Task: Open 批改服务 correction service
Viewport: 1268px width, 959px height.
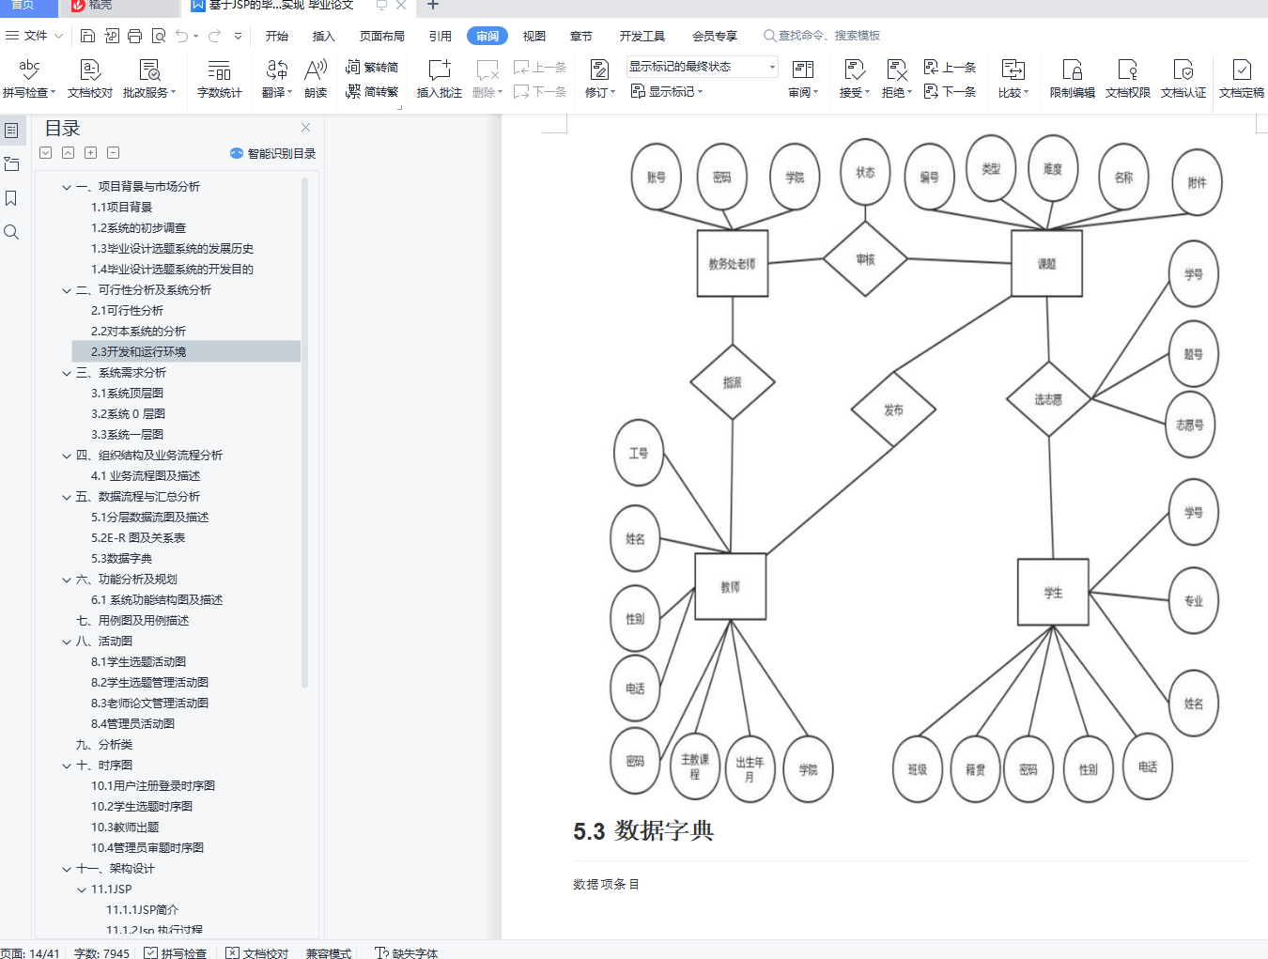Action: click(x=149, y=79)
